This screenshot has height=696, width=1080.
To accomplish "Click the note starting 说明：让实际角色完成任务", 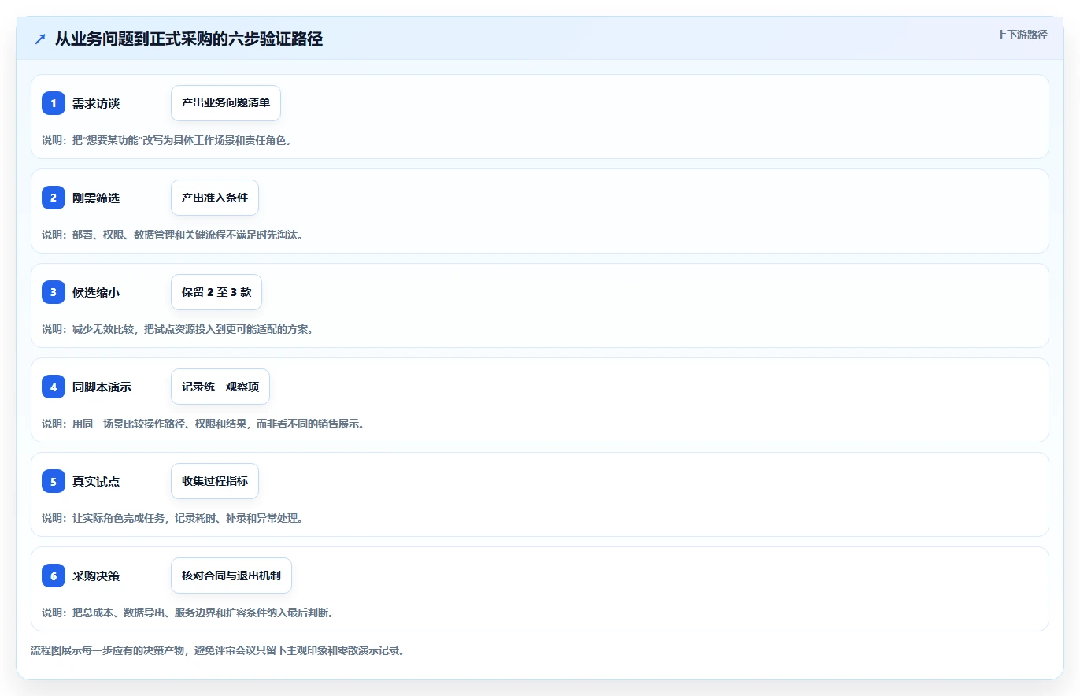I will pos(172,518).
